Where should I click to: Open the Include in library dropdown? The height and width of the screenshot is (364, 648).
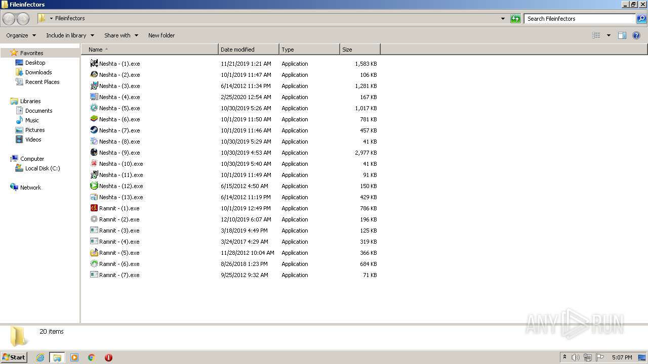point(70,35)
